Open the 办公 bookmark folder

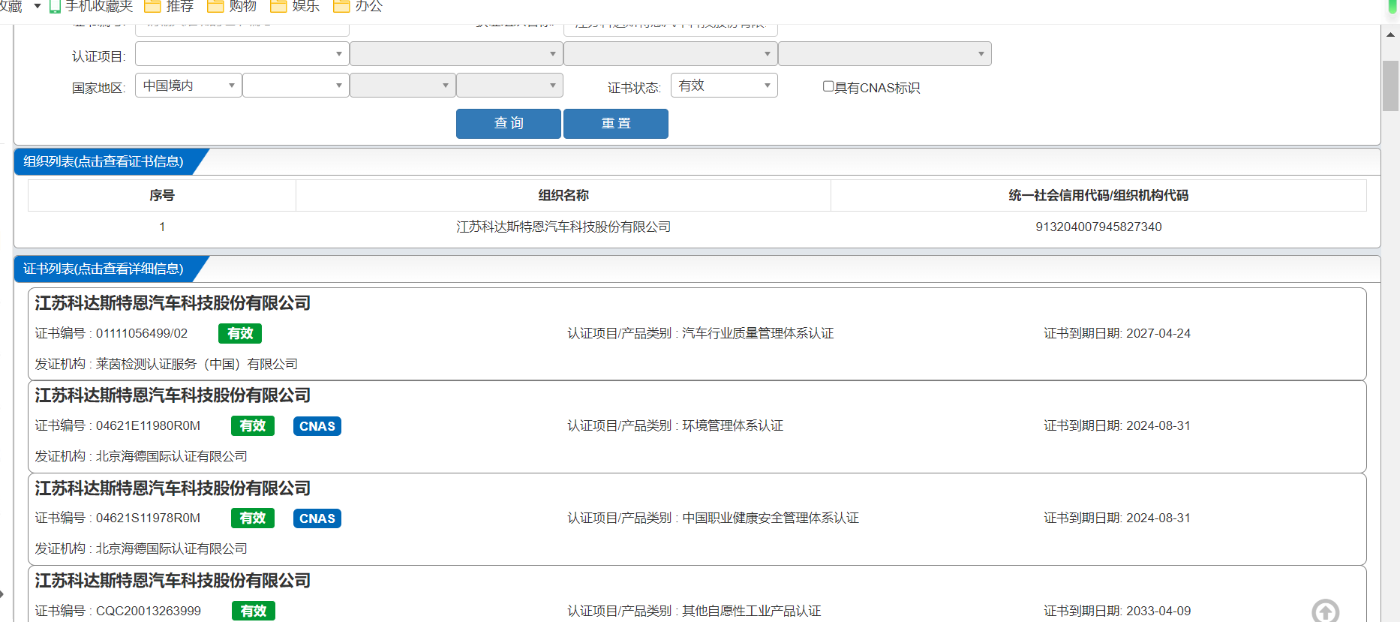[358, 6]
